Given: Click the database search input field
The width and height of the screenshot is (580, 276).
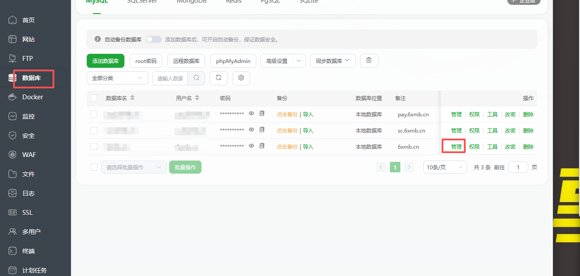Looking at the screenshot, I should coord(170,78).
